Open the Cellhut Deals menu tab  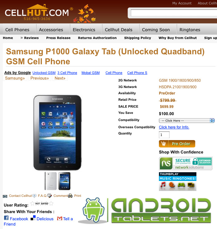119,30
